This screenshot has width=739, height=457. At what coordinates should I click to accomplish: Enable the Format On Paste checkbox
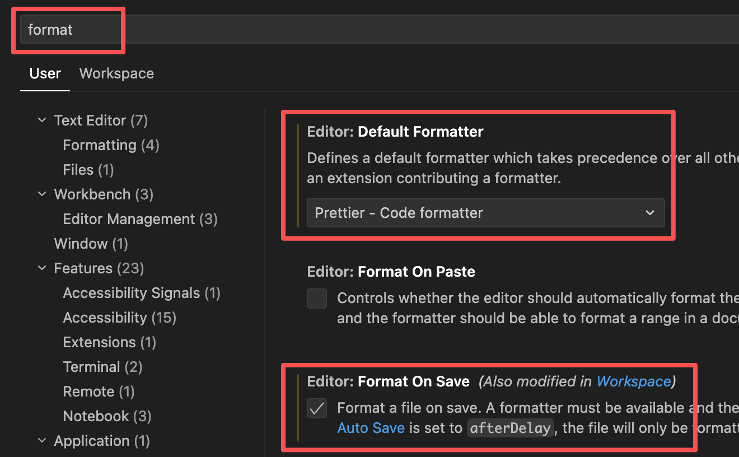[x=317, y=299]
